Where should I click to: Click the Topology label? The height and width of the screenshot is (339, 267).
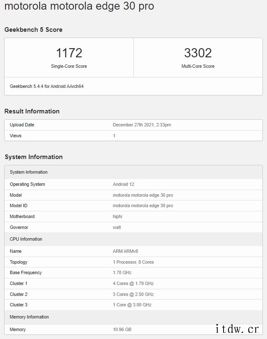click(18, 262)
